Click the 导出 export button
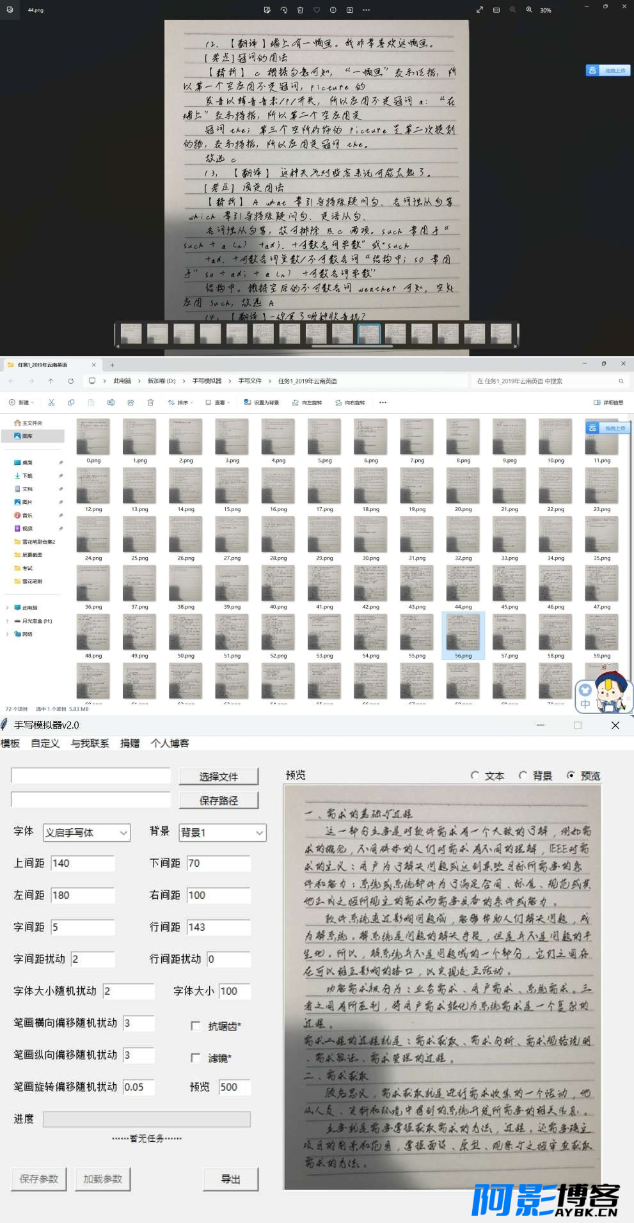Viewport: 634px width, 1223px height. click(x=230, y=1179)
